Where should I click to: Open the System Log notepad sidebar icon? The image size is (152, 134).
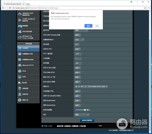tap(20, 94)
